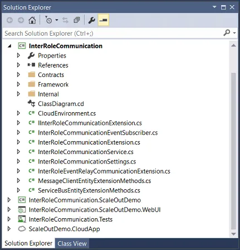240x250 pixels.
Task: Click C# icon of MessageClientEntityExtensionMethods.cs
Action: (x=32, y=180)
